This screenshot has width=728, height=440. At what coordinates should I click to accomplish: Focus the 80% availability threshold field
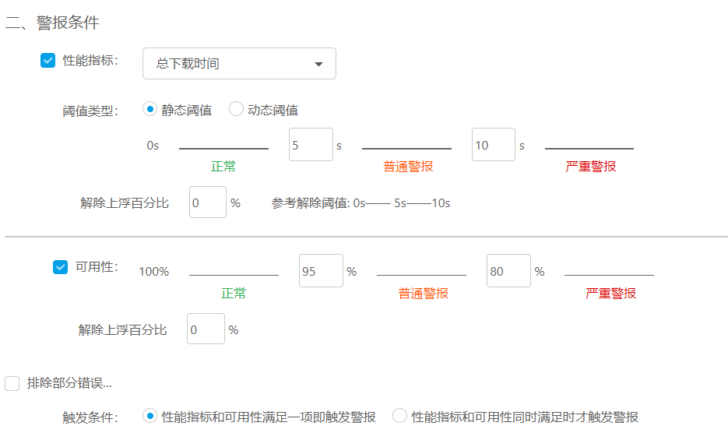point(508,271)
